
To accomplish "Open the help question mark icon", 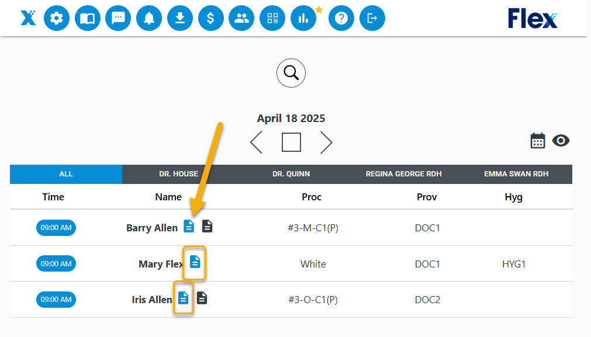I will click(x=341, y=18).
